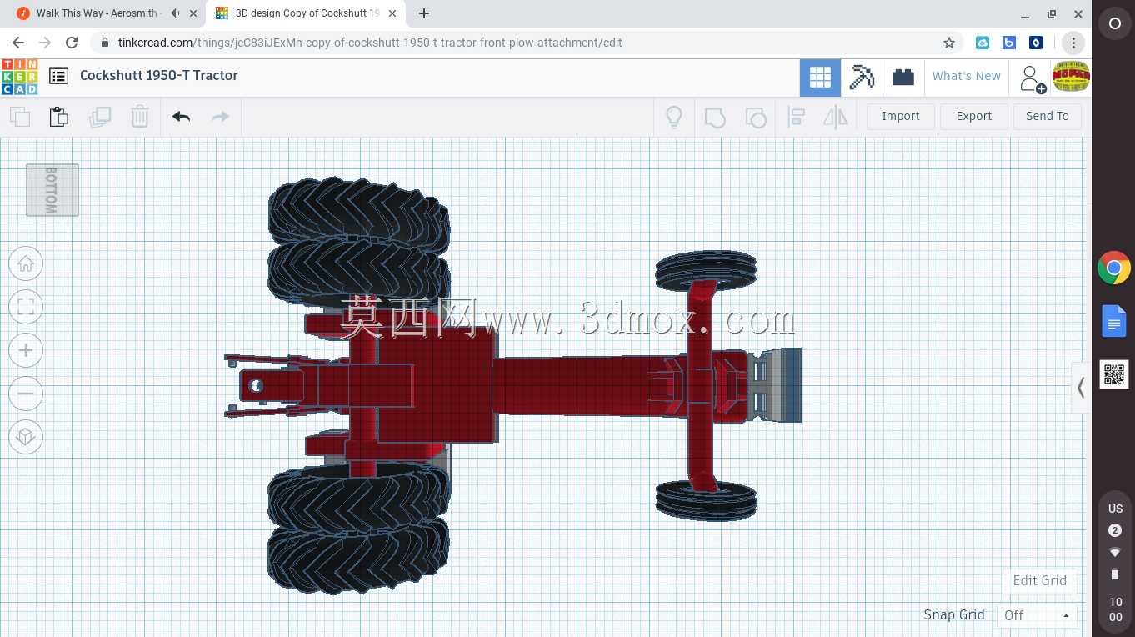
Task: Open the Chrome OS launcher circle
Action: [1115, 24]
